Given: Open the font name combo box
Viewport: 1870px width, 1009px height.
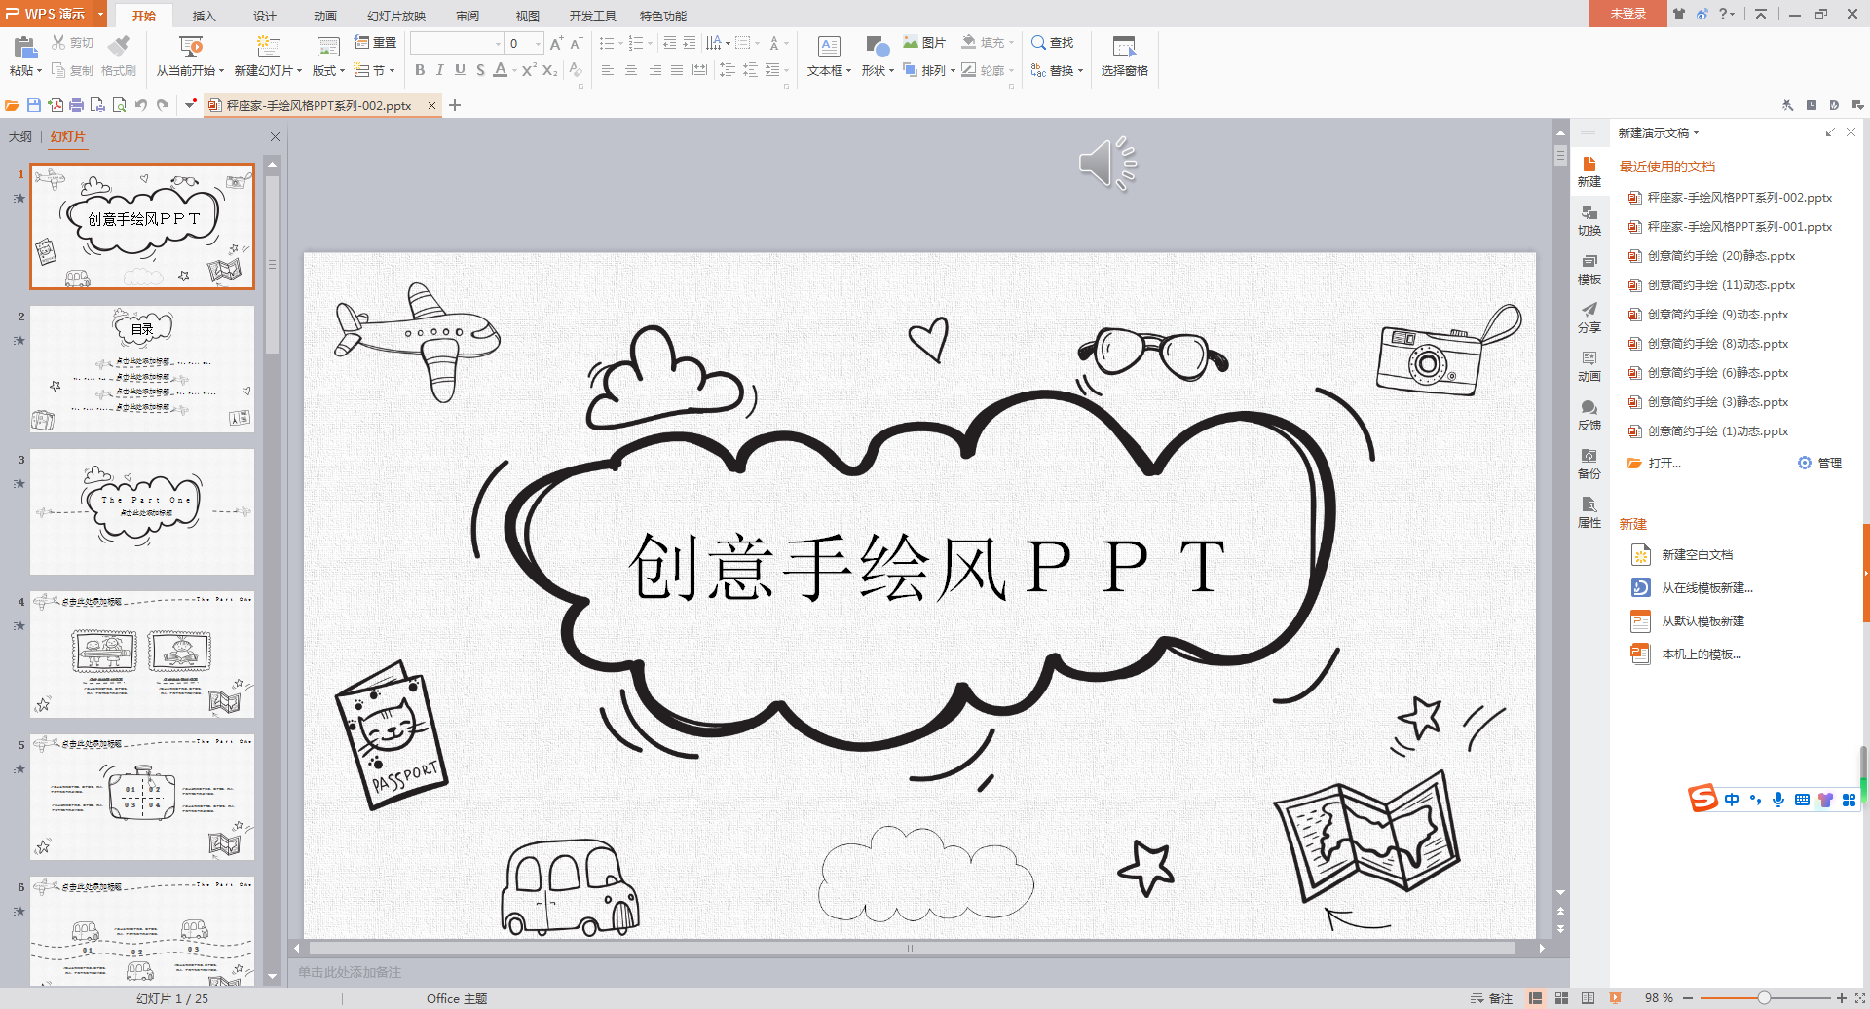Looking at the screenshot, I should click(457, 43).
